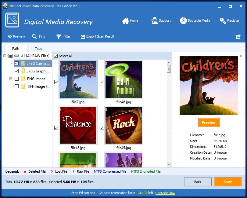Click the Register key icon
This screenshot has height=198, width=247.
[223, 21]
